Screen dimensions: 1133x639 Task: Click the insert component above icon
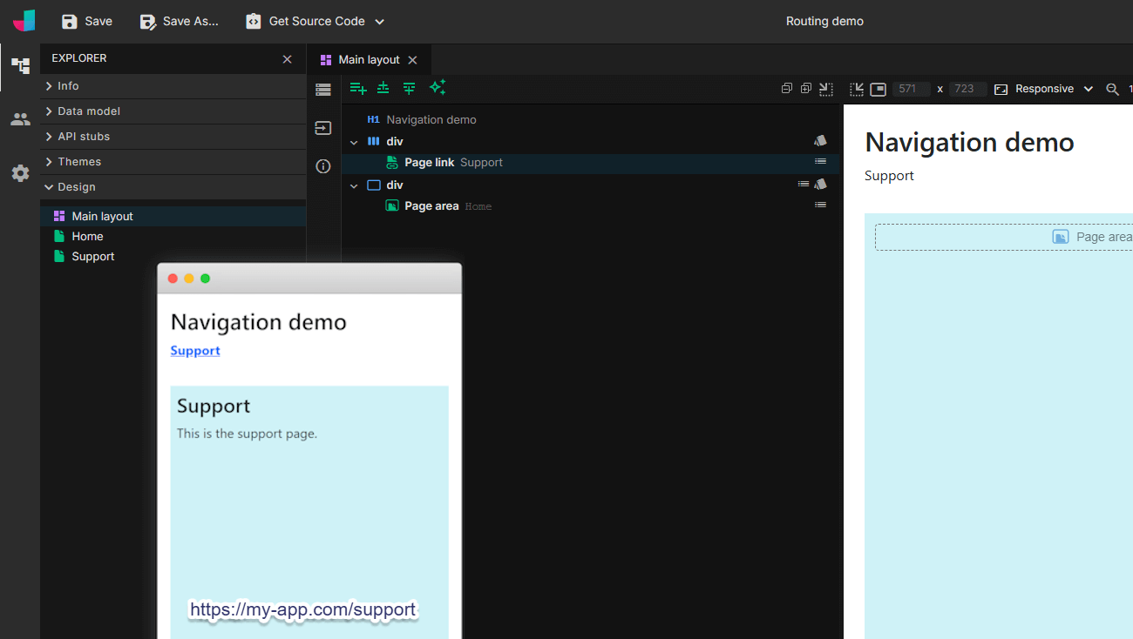pos(383,88)
